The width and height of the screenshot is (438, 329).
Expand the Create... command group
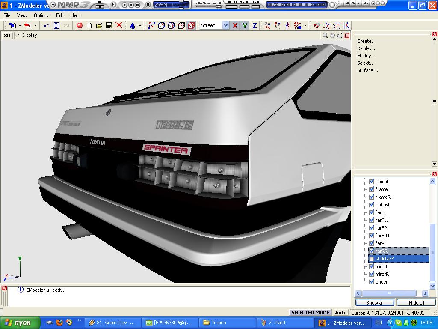[367, 41]
